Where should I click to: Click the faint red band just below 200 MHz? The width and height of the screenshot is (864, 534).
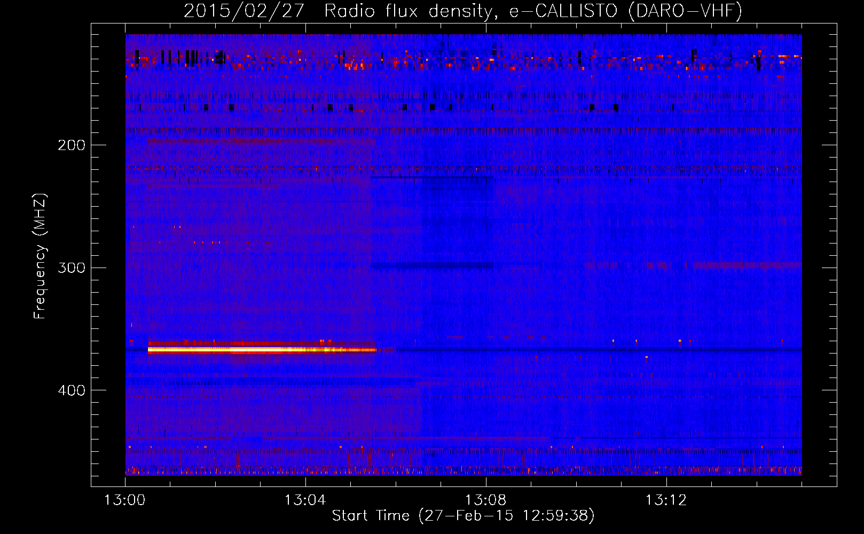click(261, 141)
